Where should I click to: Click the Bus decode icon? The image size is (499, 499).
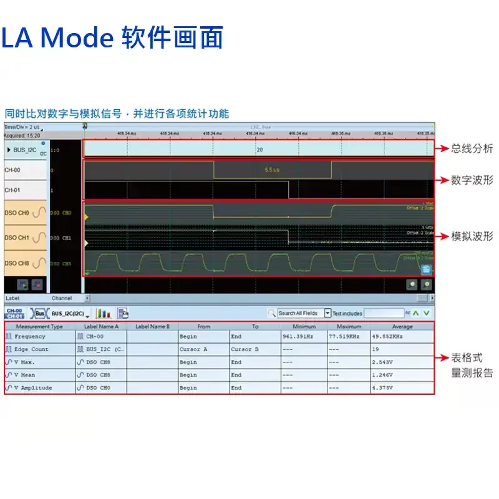pos(38,313)
